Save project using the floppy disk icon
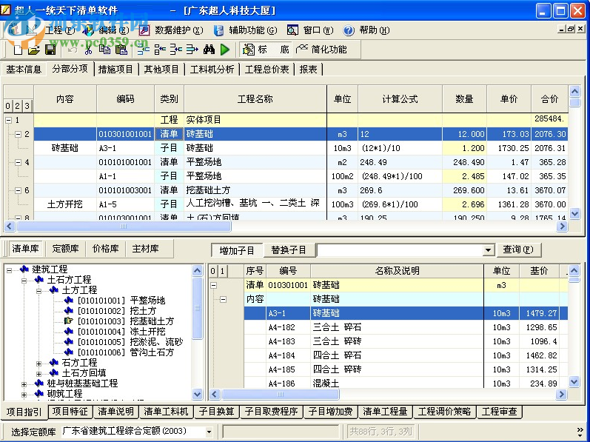Viewport: 590px width, 442px height. pyautogui.click(x=50, y=50)
